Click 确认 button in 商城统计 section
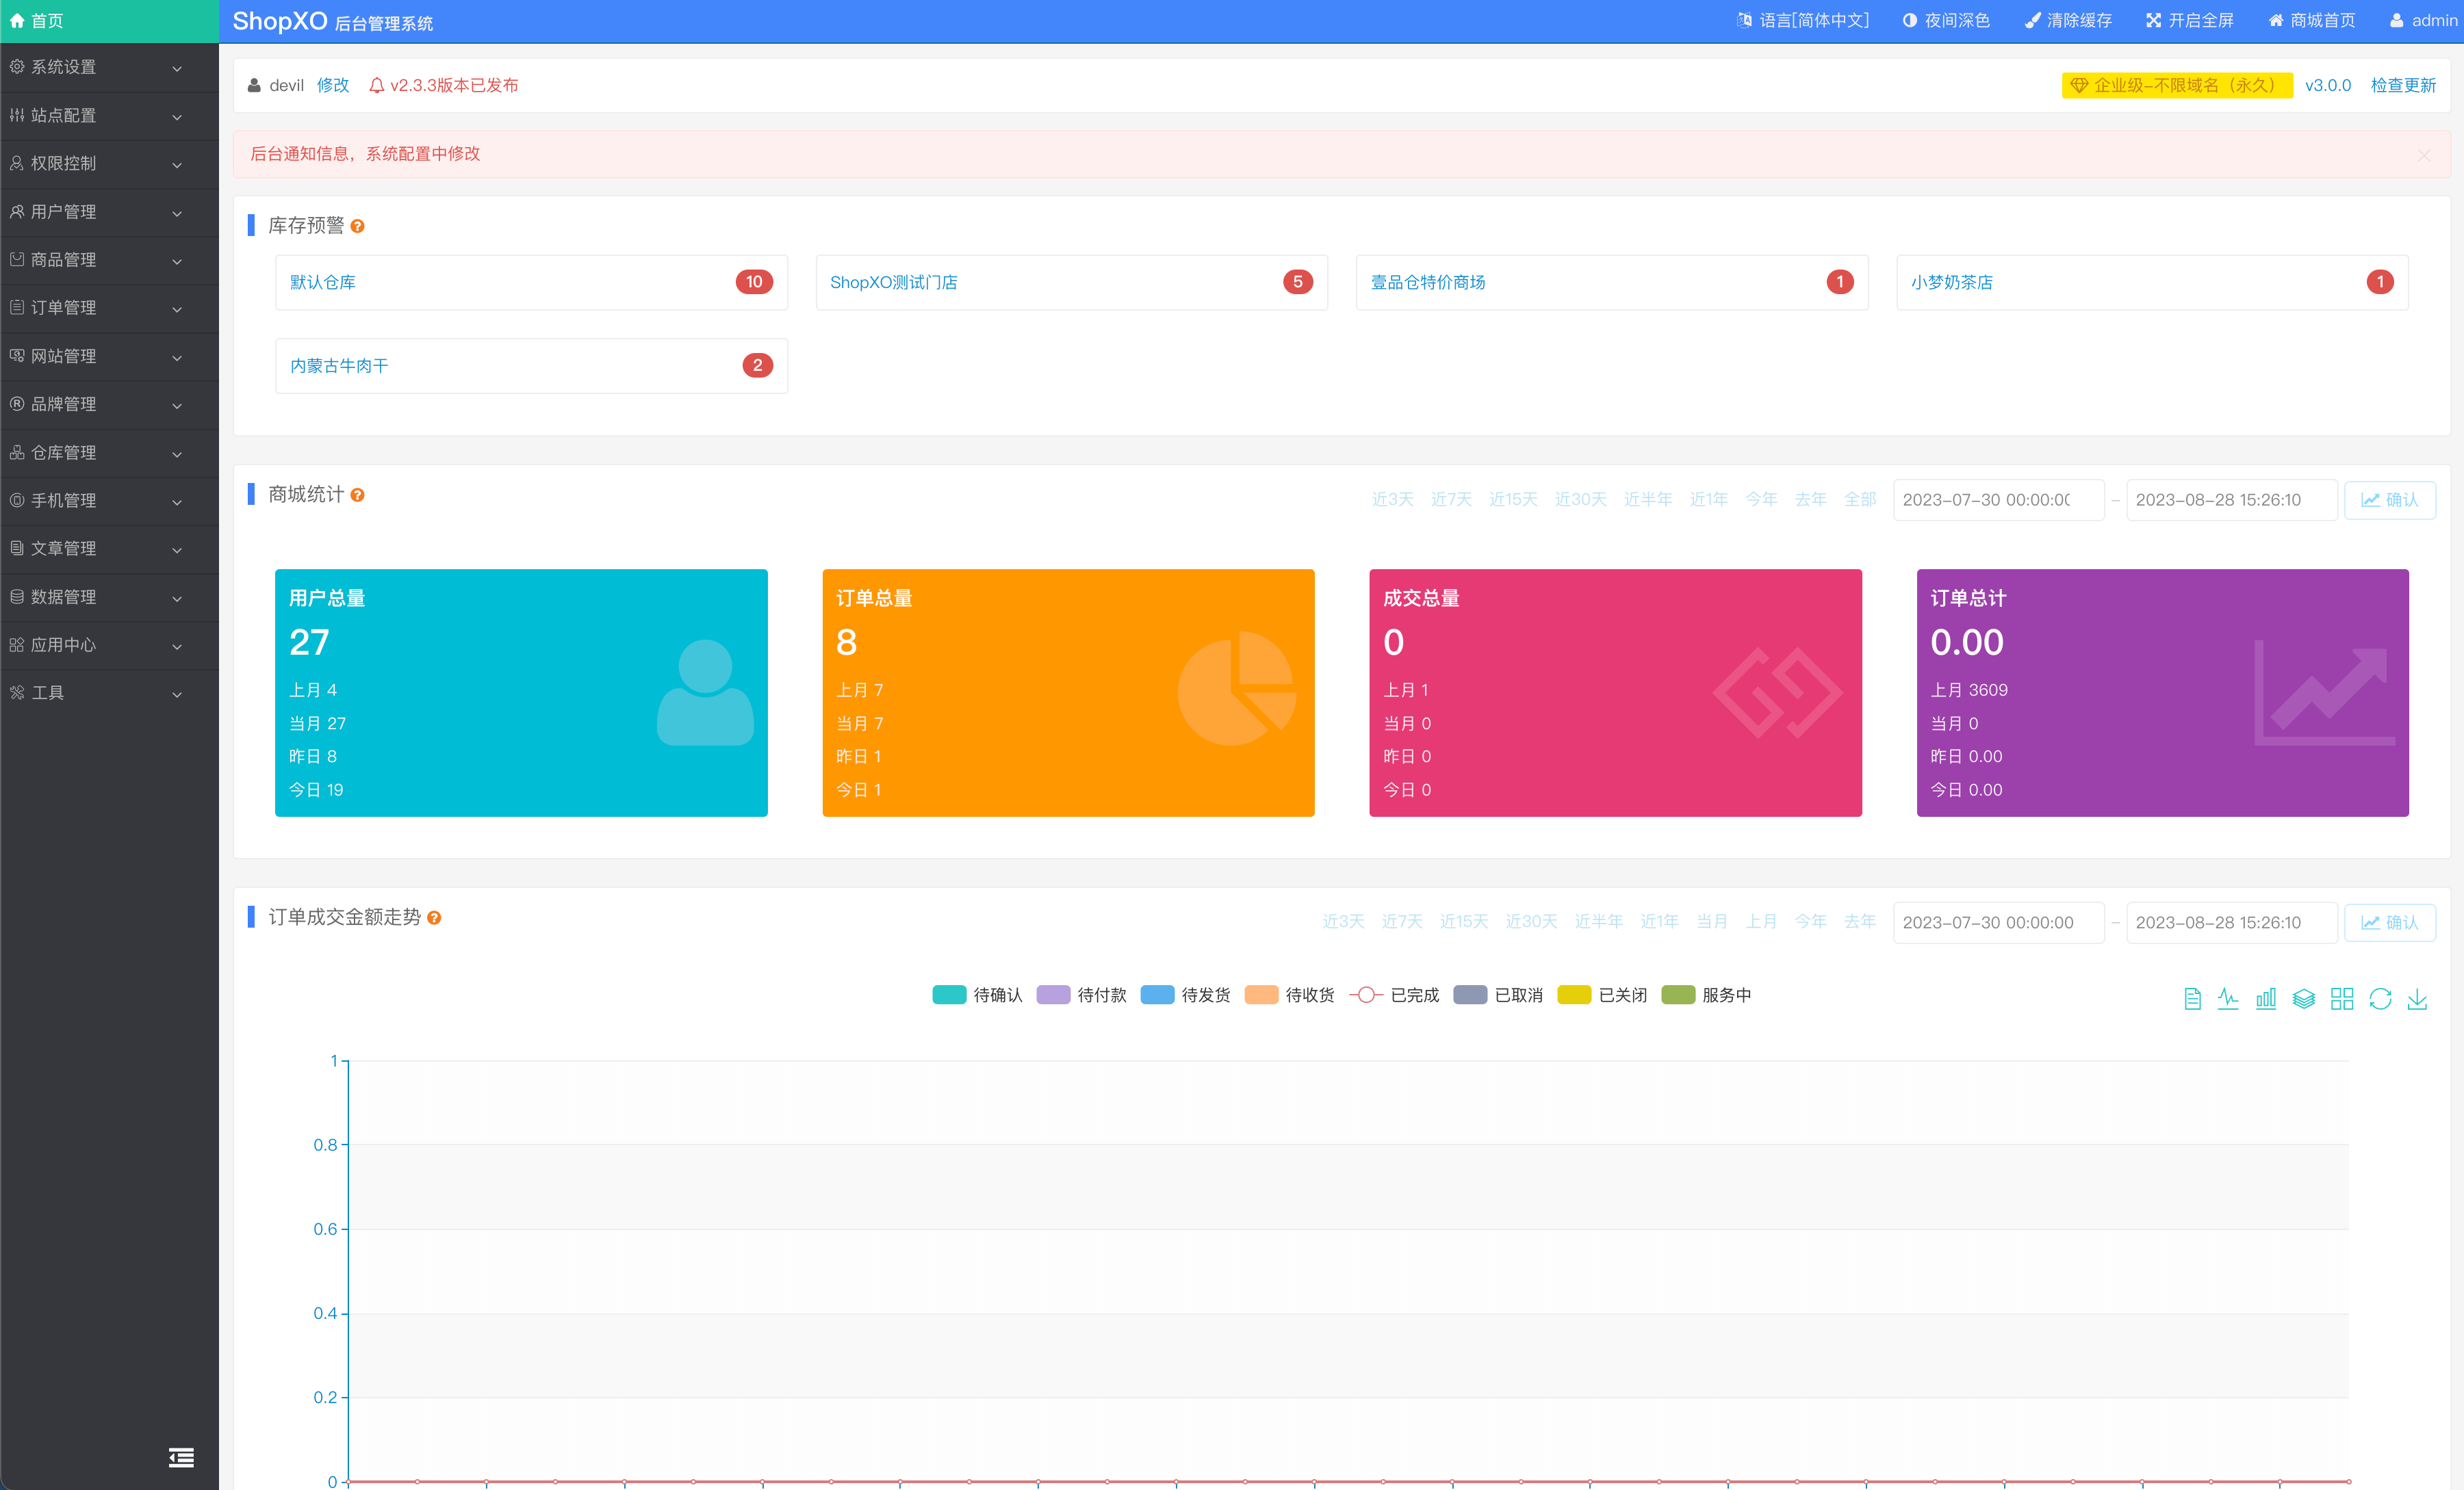 coord(2389,499)
